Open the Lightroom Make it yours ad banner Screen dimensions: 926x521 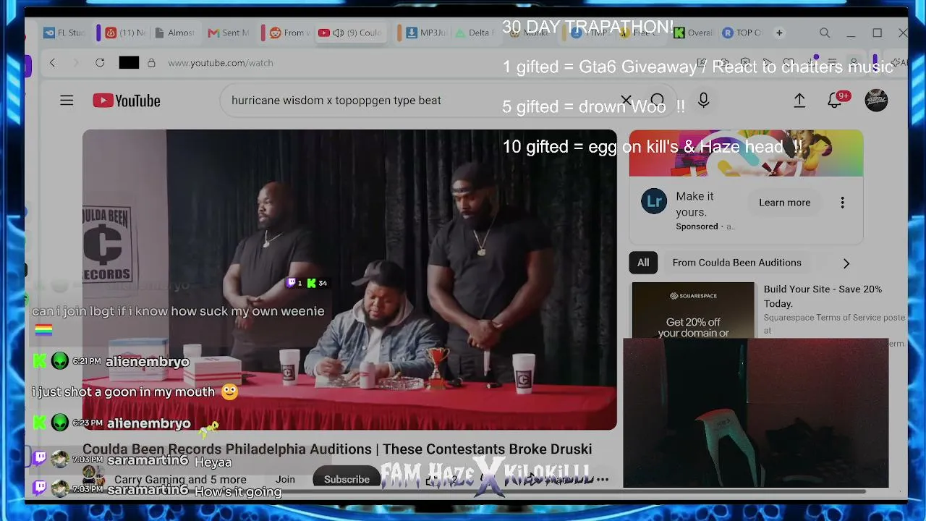click(746, 153)
